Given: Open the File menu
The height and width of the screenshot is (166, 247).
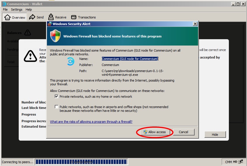Looking at the screenshot, I should click(x=5, y=10).
